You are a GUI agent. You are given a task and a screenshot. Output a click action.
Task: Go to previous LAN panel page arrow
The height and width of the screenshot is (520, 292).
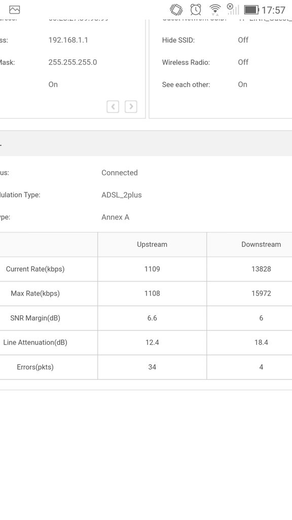tap(113, 107)
